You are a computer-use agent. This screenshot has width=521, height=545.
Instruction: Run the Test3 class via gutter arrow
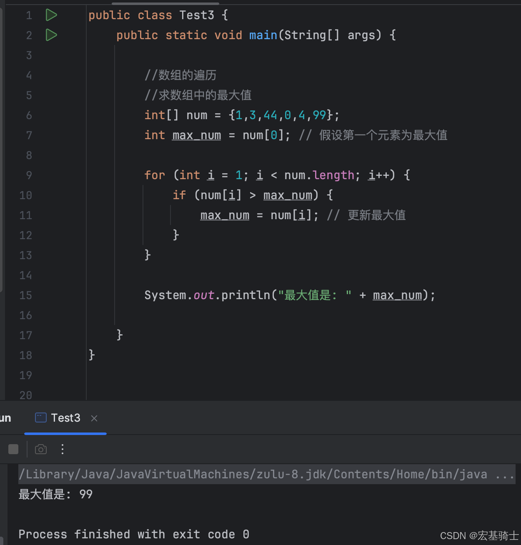click(51, 15)
